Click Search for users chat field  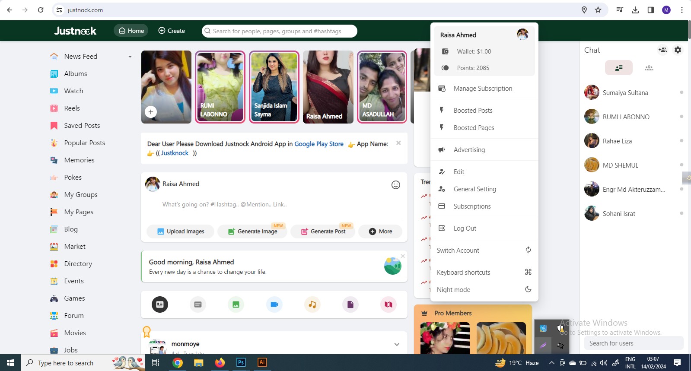tap(634, 343)
